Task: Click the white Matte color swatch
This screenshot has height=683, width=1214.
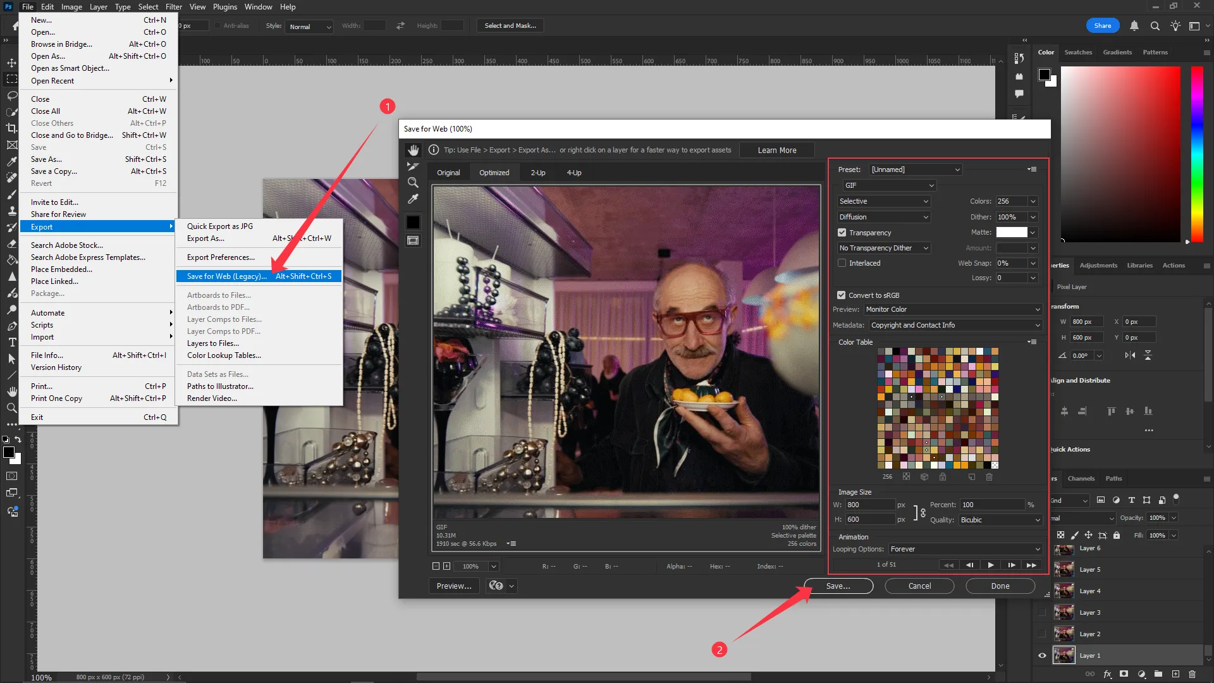Action: point(1012,232)
